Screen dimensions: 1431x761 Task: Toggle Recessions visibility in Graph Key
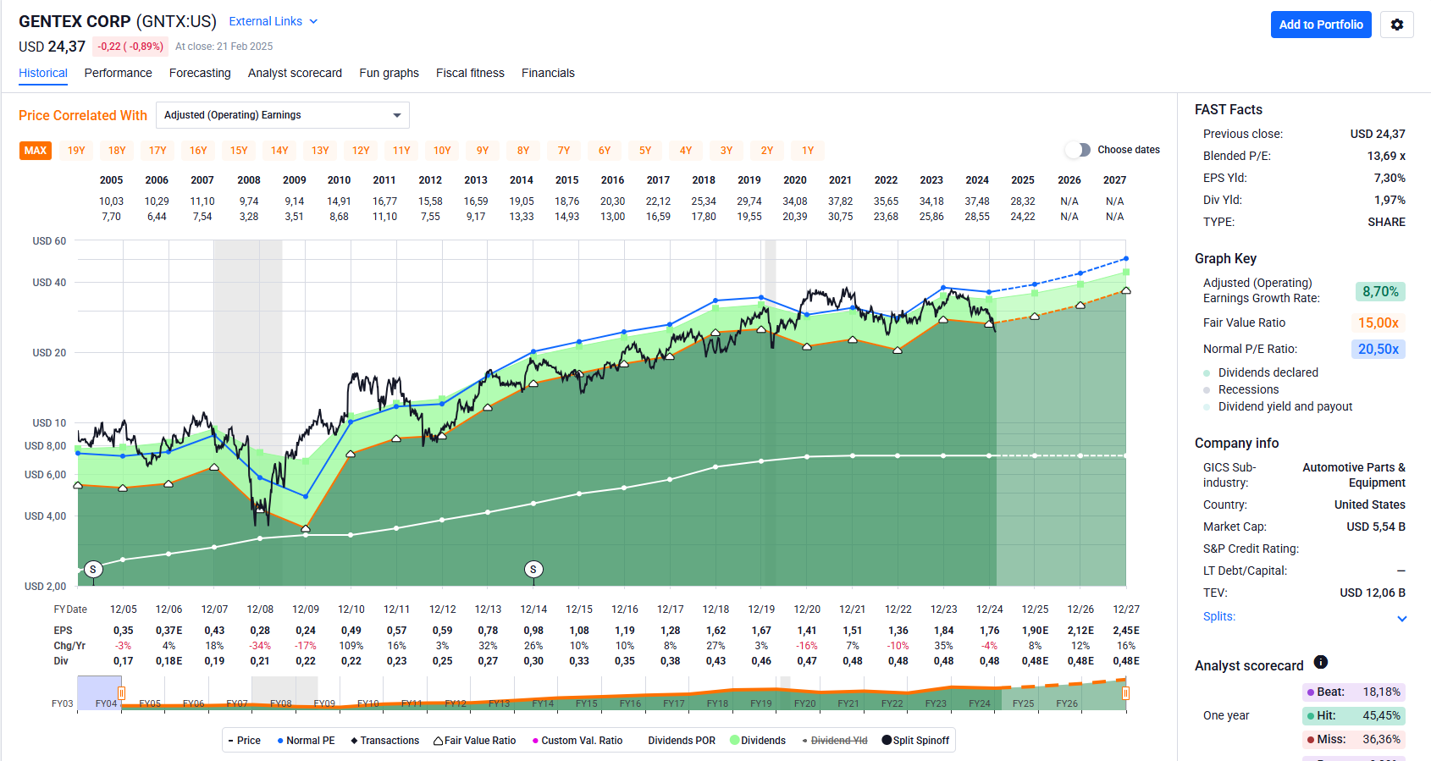coord(1207,390)
